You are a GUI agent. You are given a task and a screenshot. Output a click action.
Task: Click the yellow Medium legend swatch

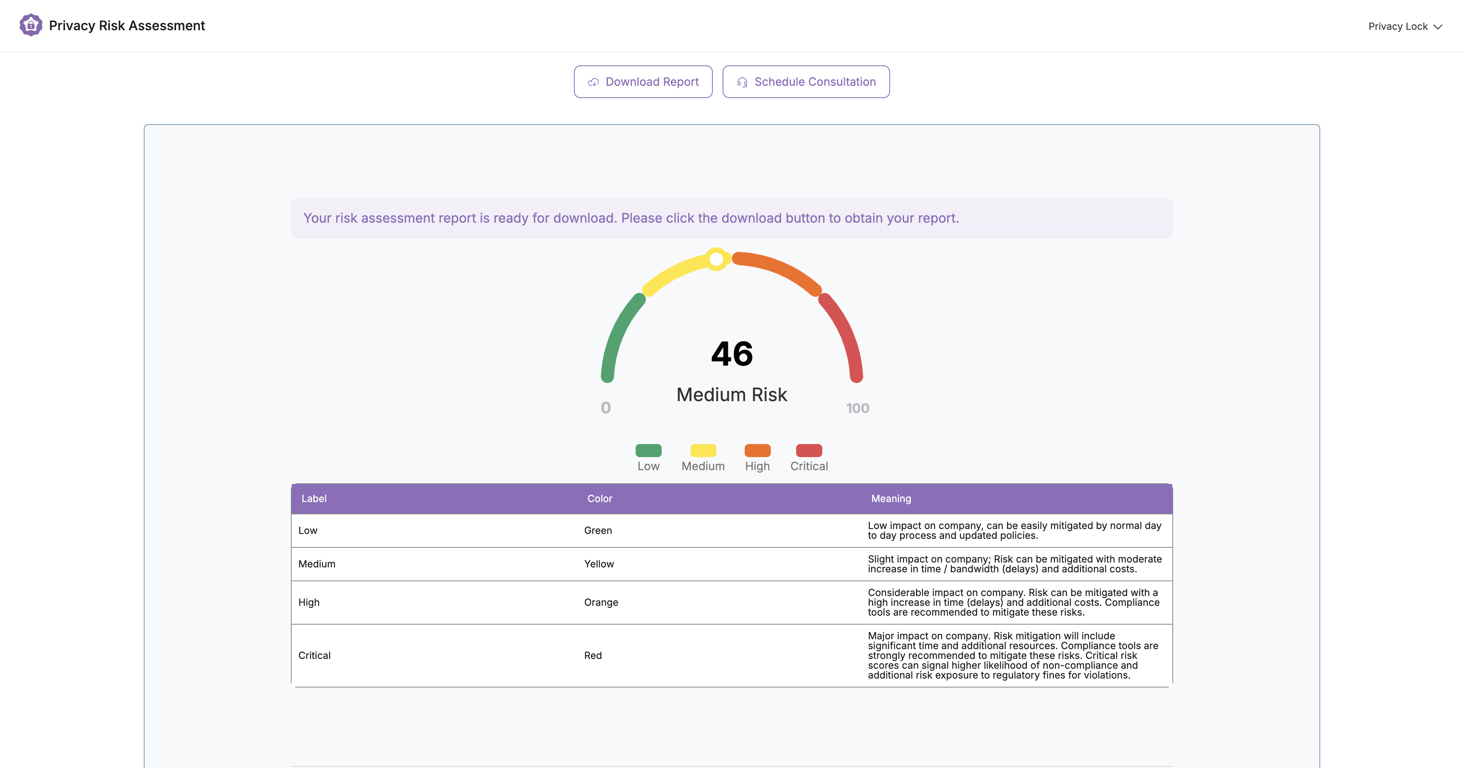tap(703, 450)
